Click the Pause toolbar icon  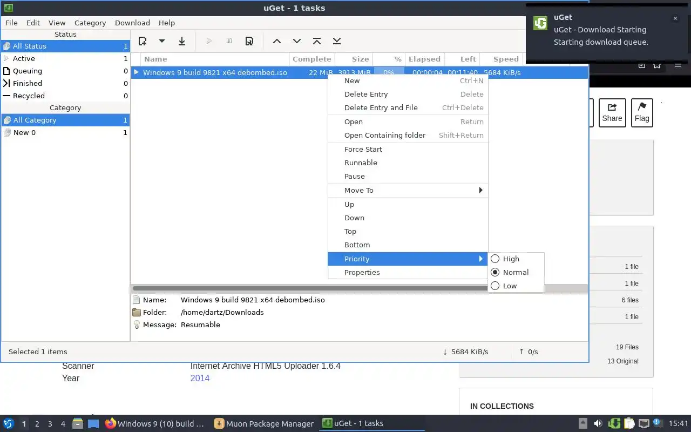[229, 41]
